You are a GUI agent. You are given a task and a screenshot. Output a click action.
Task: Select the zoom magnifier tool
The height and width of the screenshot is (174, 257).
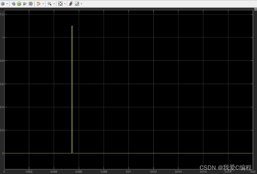click(x=49, y=4)
